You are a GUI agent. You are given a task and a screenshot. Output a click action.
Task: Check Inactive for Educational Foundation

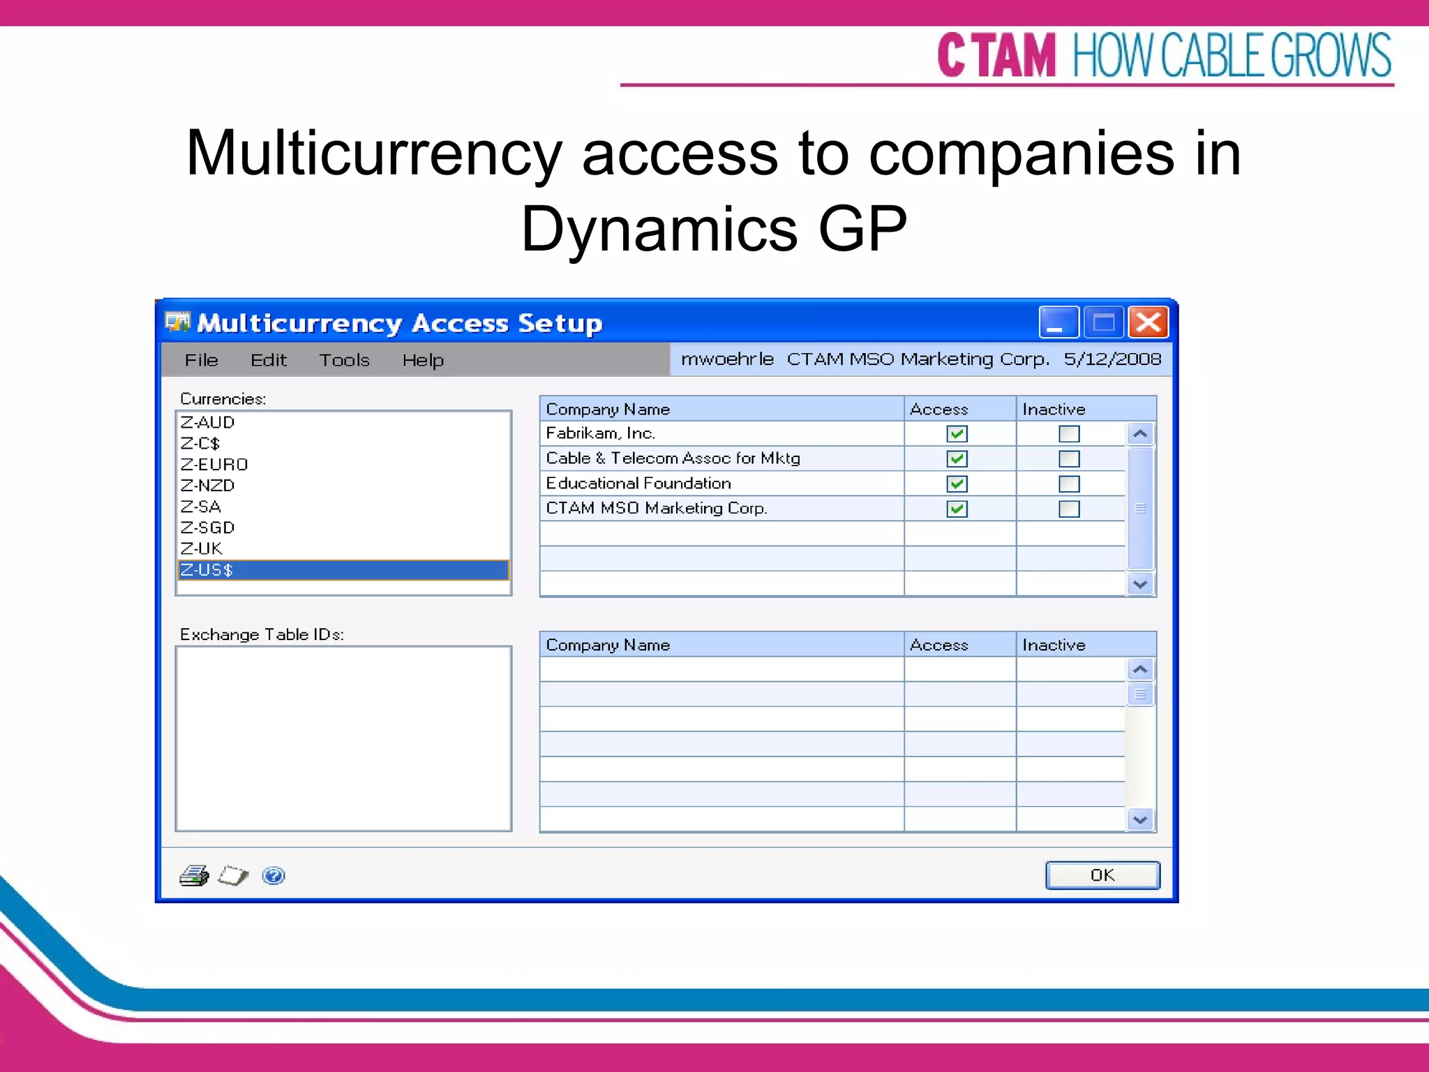1069,484
